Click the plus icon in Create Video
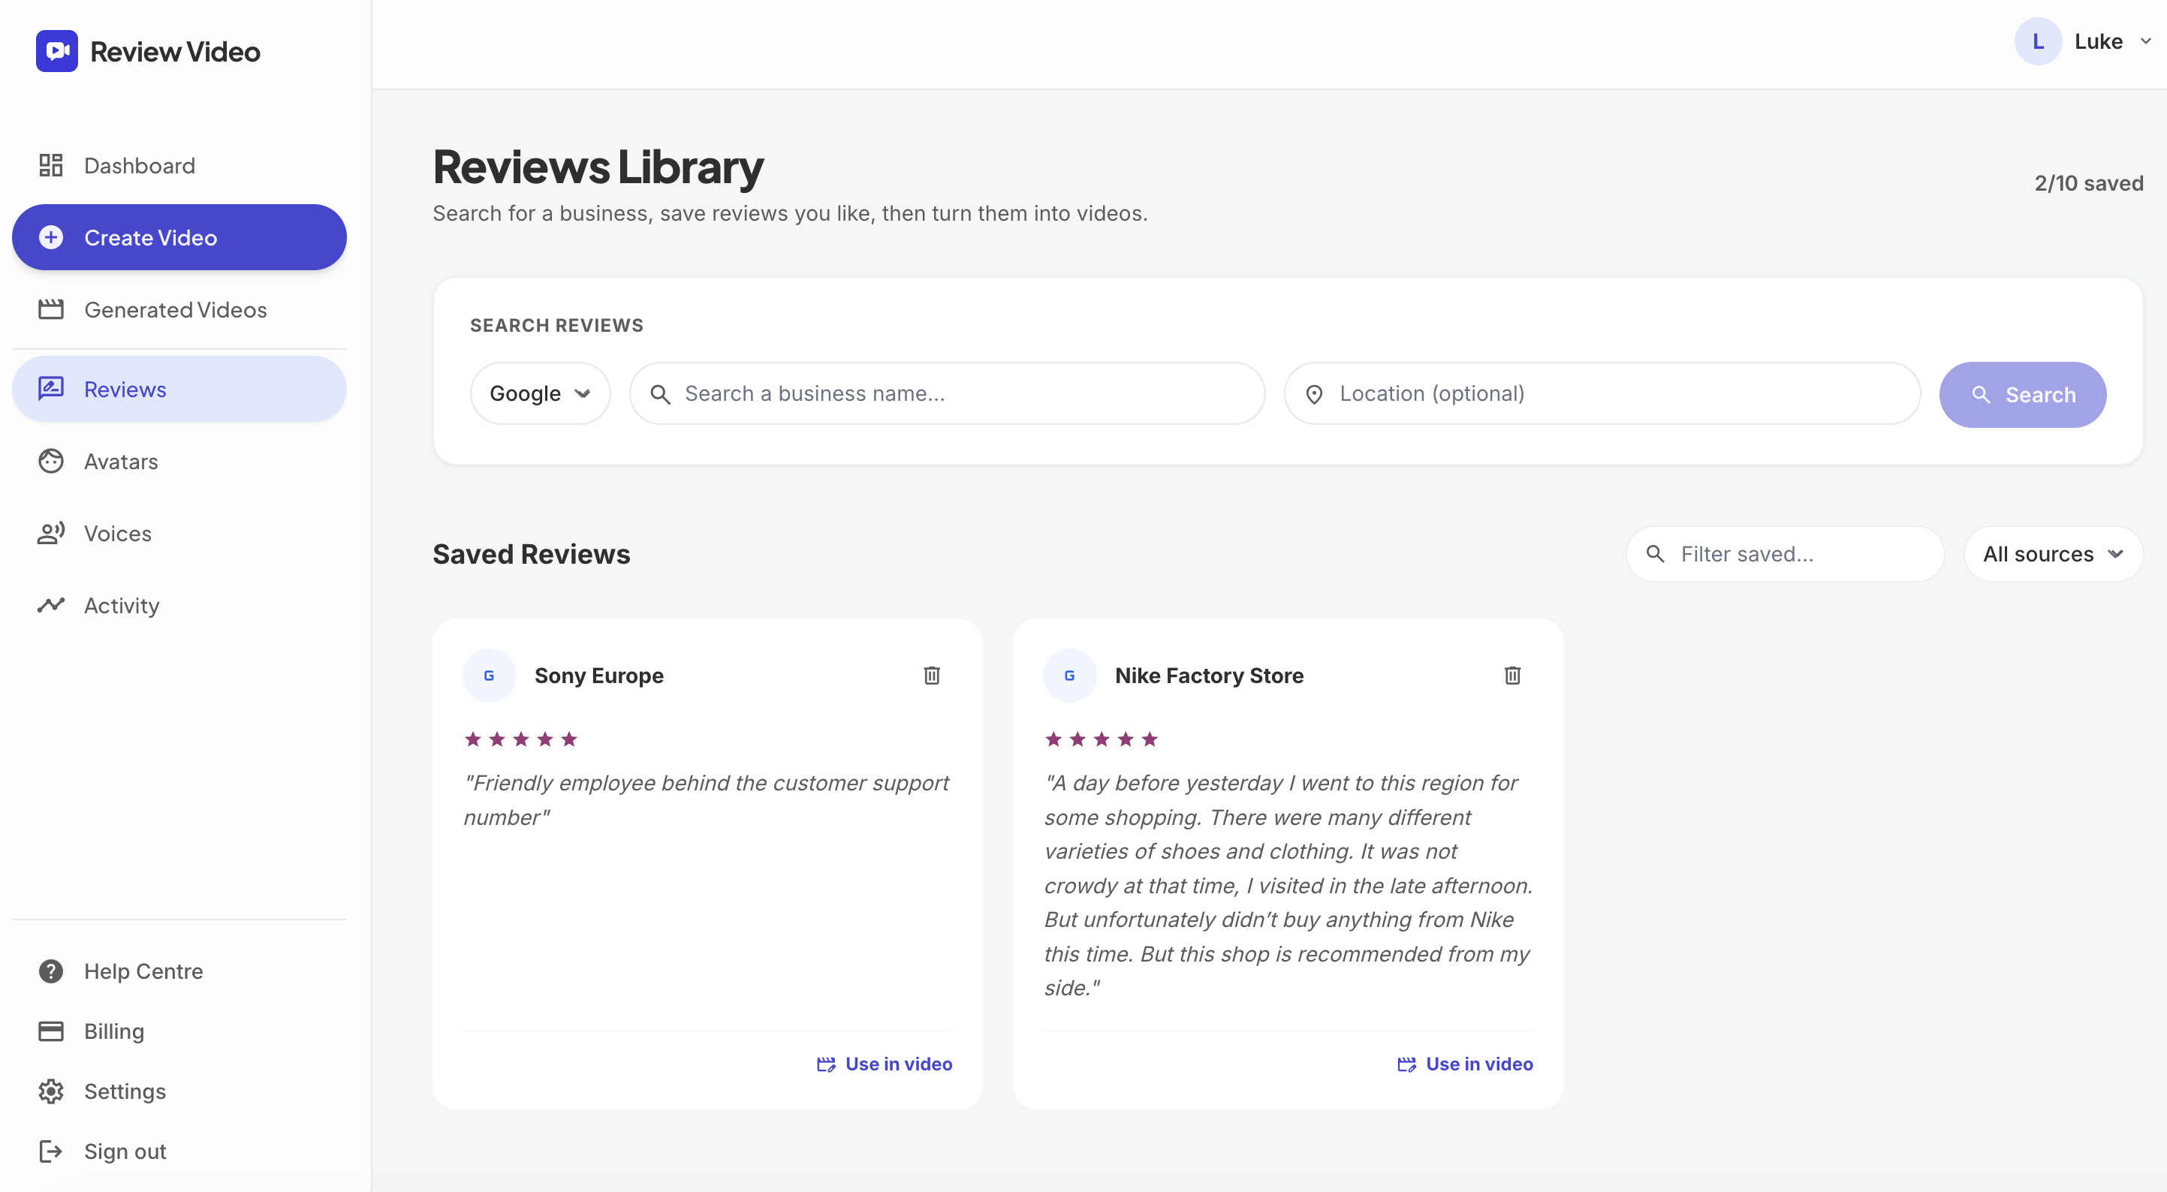The height and width of the screenshot is (1192, 2167). [x=50, y=237]
